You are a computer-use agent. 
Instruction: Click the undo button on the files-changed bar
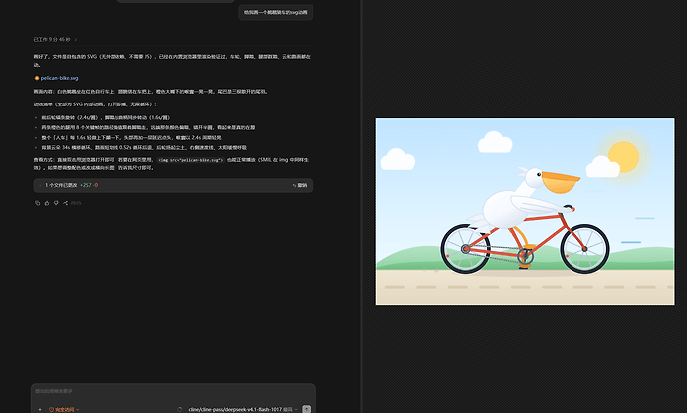coord(300,185)
